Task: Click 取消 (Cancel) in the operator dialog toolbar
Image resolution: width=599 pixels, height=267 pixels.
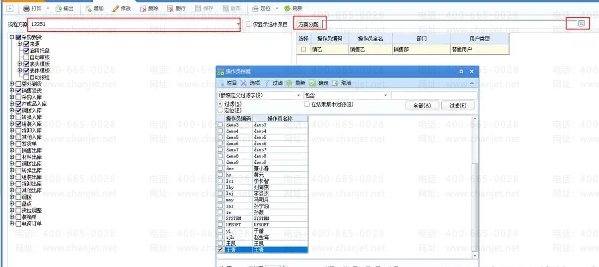Action: [x=336, y=83]
